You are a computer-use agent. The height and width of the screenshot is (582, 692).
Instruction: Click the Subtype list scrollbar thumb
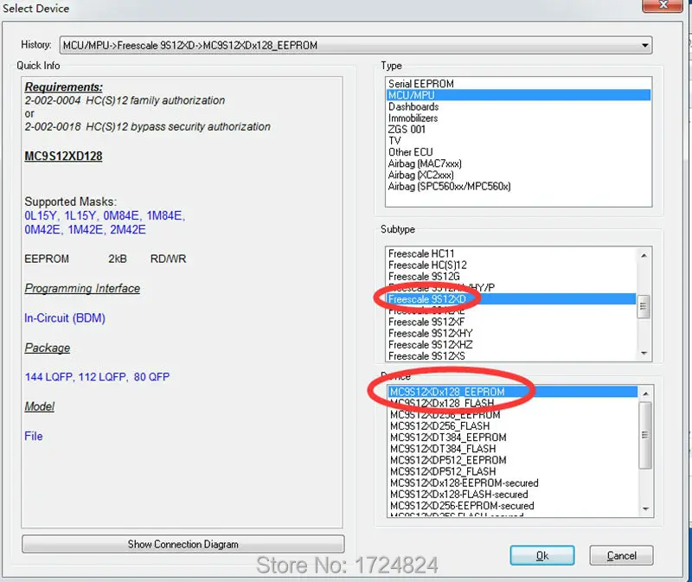click(x=643, y=306)
